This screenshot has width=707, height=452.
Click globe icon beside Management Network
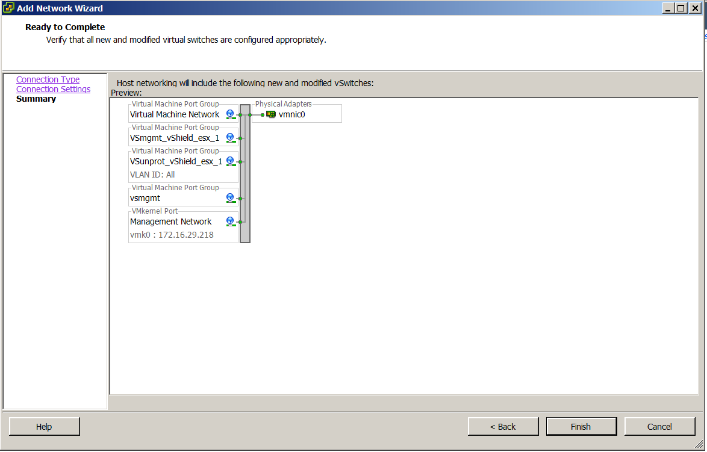tap(231, 221)
